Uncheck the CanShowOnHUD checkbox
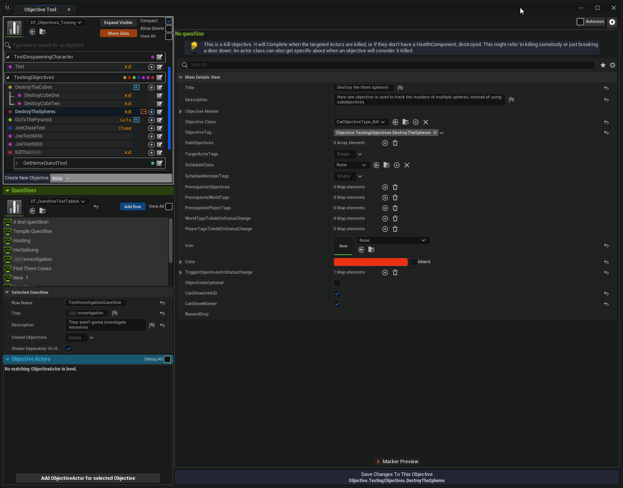 [x=337, y=293]
